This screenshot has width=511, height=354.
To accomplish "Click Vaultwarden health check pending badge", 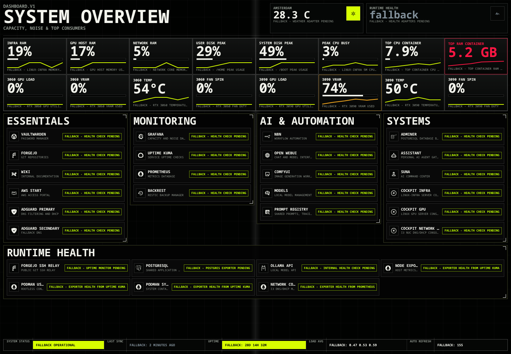I will (x=92, y=136).
